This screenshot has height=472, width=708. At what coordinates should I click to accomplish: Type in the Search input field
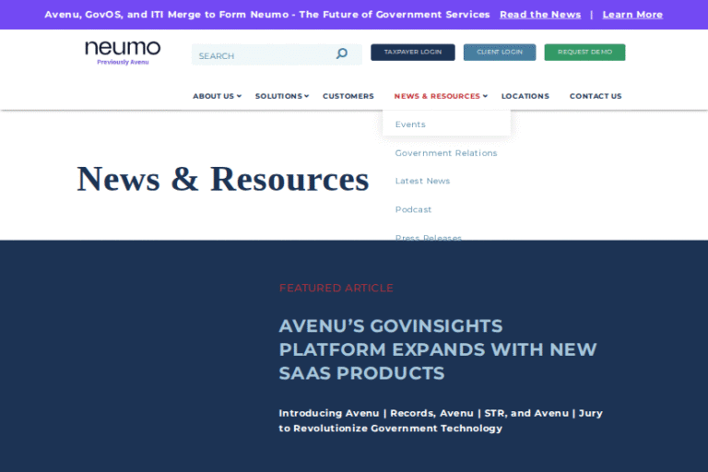263,55
